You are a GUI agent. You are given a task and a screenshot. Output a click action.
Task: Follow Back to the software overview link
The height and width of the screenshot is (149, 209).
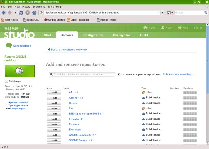(69, 50)
